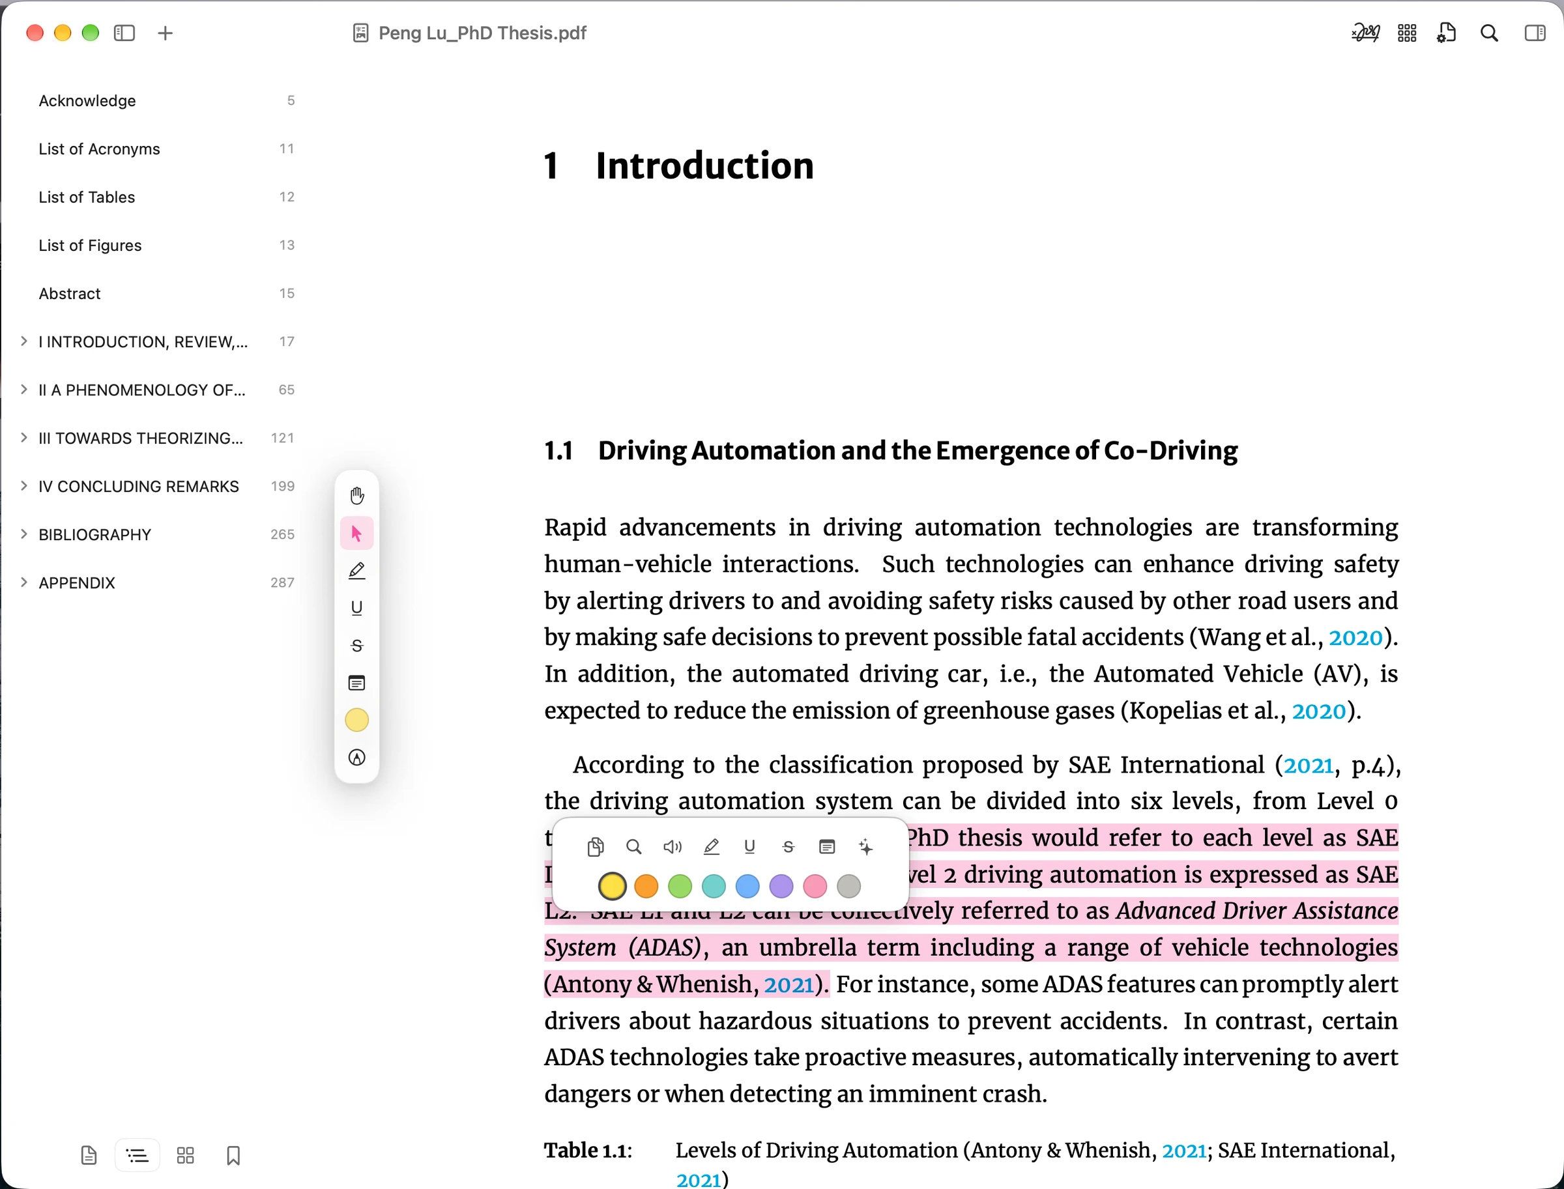Open document settings icon in top toolbar
The height and width of the screenshot is (1189, 1564).
coord(1447,33)
